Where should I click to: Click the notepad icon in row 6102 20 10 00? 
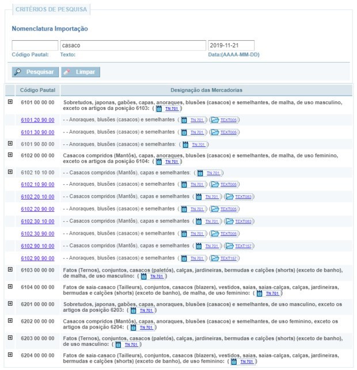[x=199, y=197]
